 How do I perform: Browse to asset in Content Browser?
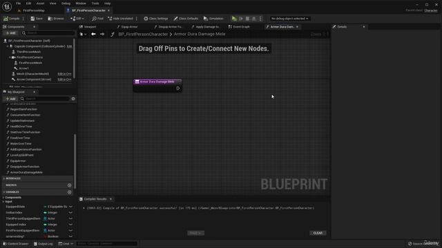click(x=56, y=19)
